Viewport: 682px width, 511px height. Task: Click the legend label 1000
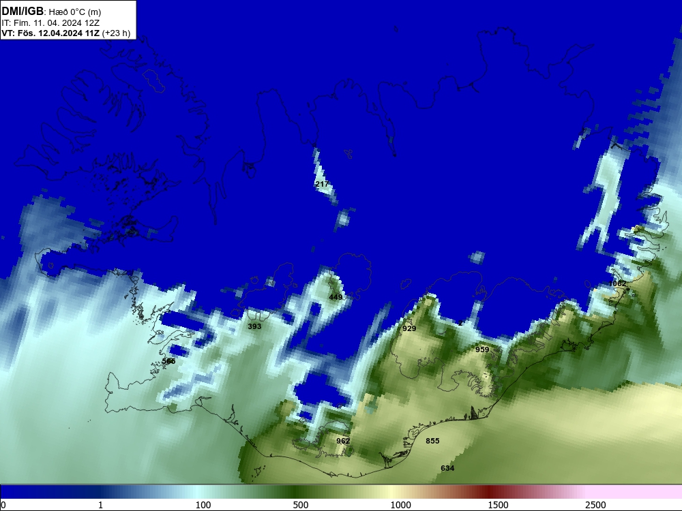coord(400,505)
